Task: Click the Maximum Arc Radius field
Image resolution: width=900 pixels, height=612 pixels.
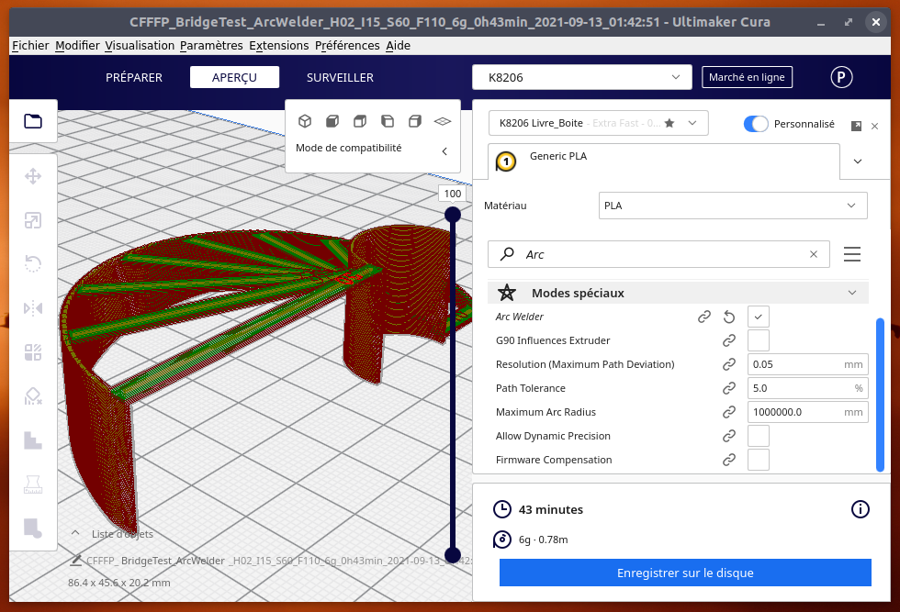Action: [x=807, y=412]
